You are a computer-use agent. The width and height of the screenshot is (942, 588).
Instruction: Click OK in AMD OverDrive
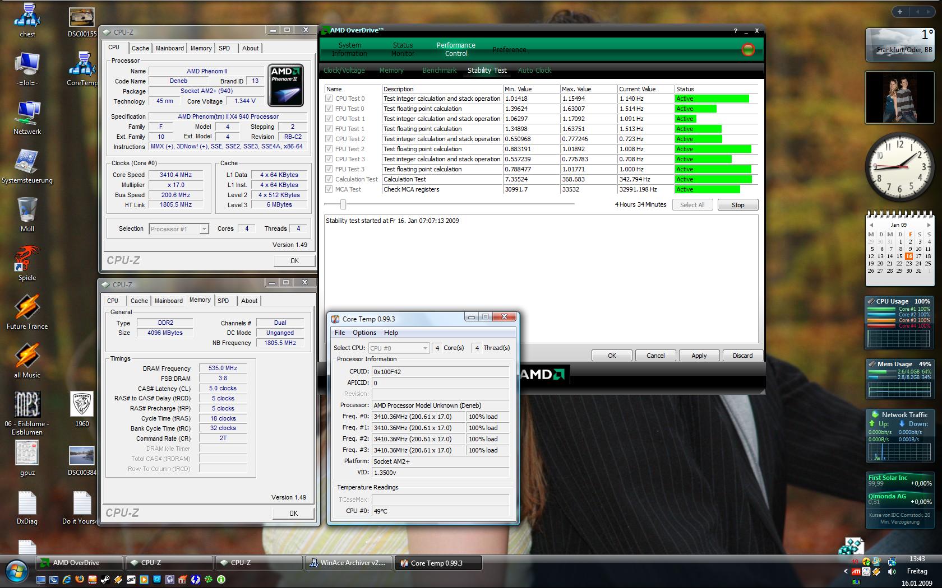click(x=612, y=356)
